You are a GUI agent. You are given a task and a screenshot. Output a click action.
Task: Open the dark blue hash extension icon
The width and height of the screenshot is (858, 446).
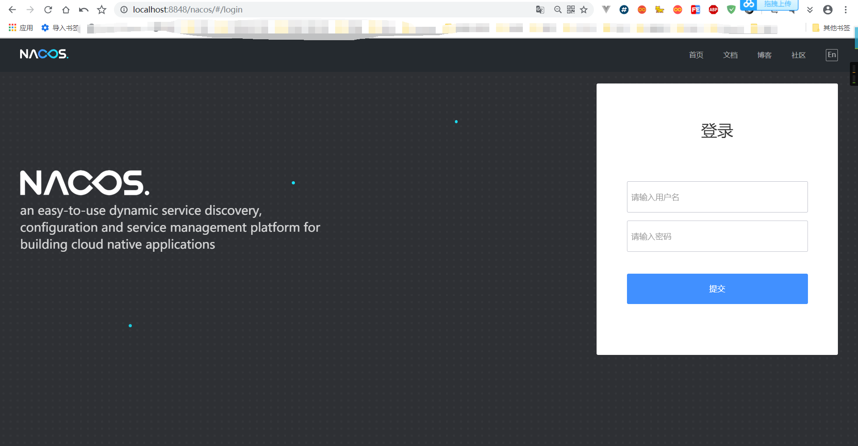point(624,9)
